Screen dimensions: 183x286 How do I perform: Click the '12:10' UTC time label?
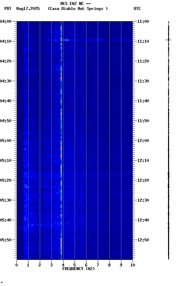pos(143,161)
